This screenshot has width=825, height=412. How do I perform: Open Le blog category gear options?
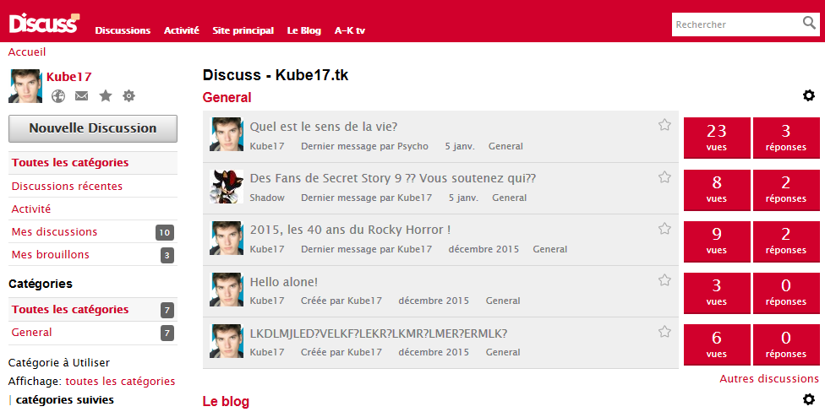(x=809, y=399)
